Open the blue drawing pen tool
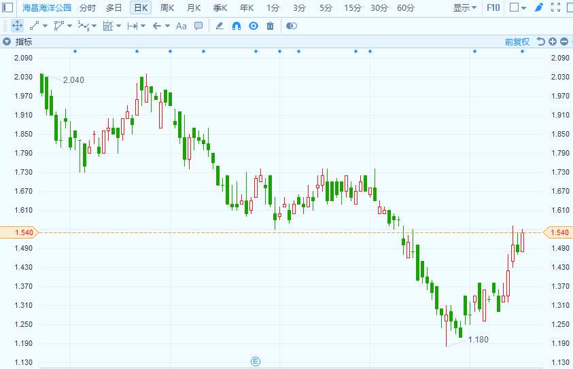This screenshot has width=573, height=369. (x=538, y=7)
